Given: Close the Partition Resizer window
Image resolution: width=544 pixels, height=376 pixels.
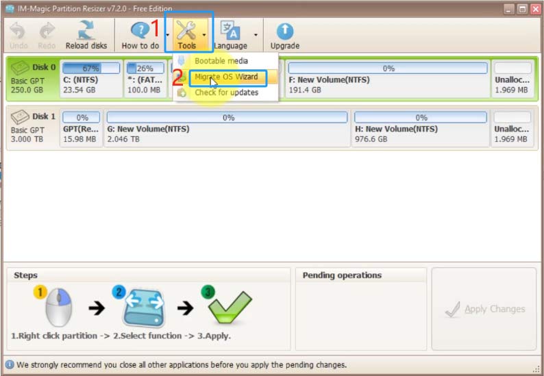Looking at the screenshot, I should 536,9.
